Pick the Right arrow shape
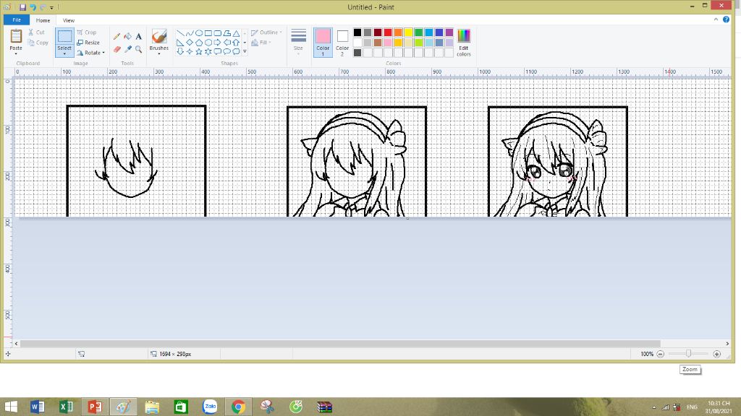This screenshot has height=416, width=741. [217, 43]
